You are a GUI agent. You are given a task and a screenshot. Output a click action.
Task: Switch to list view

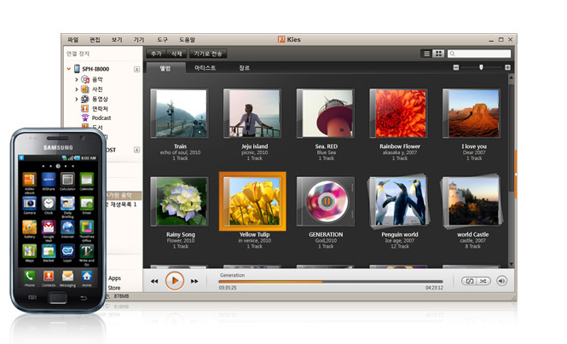[x=427, y=53]
